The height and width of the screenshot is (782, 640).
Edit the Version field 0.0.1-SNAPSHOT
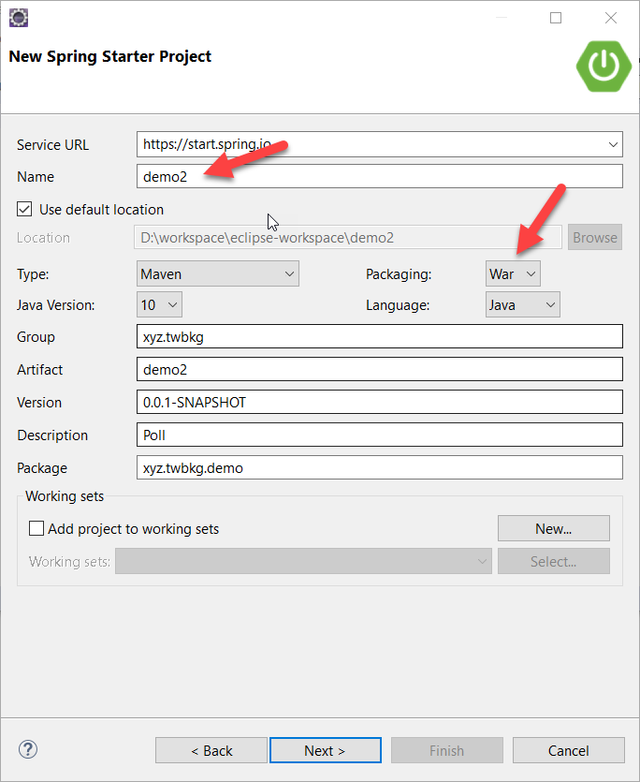click(x=380, y=402)
